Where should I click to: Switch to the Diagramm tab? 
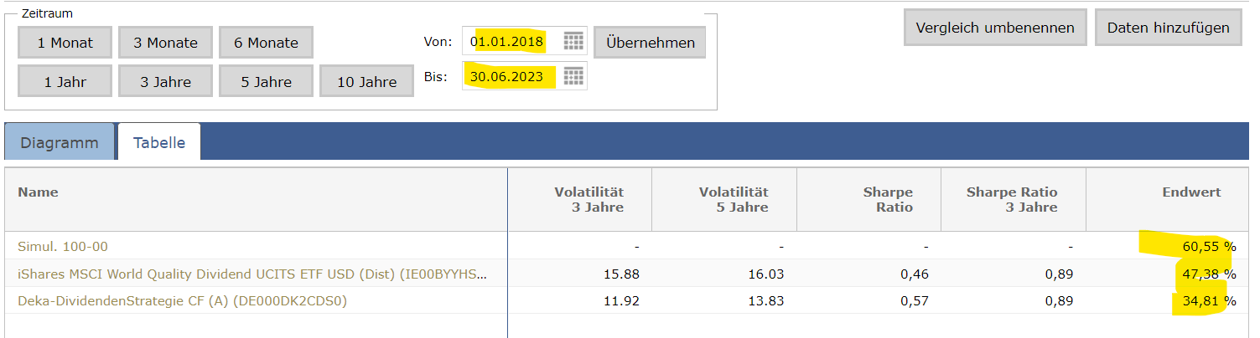59,142
